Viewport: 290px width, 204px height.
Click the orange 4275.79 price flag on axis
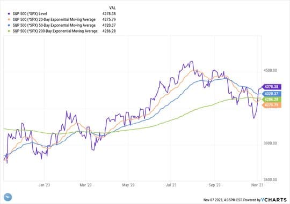(272, 105)
